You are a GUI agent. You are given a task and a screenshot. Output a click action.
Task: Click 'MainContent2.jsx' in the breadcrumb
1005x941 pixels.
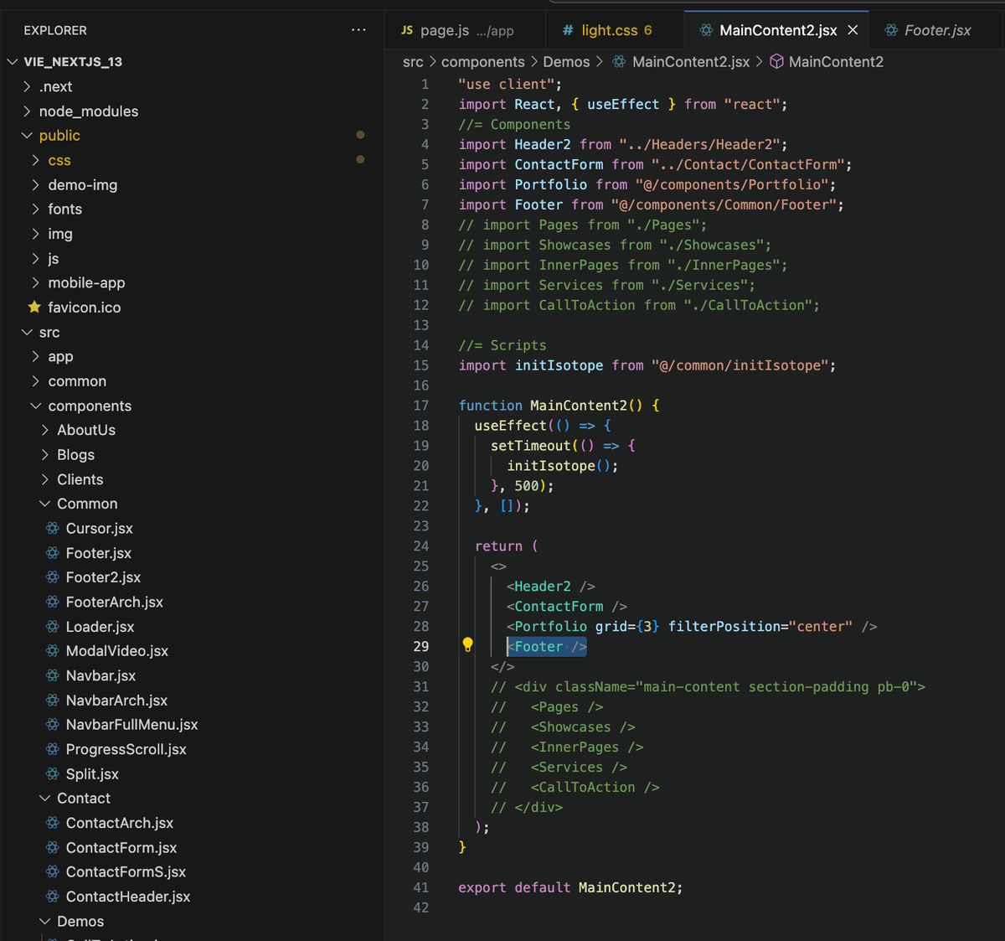tap(691, 62)
